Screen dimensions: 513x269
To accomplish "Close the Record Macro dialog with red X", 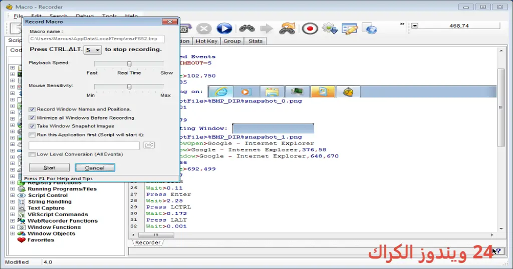I will point(170,21).
